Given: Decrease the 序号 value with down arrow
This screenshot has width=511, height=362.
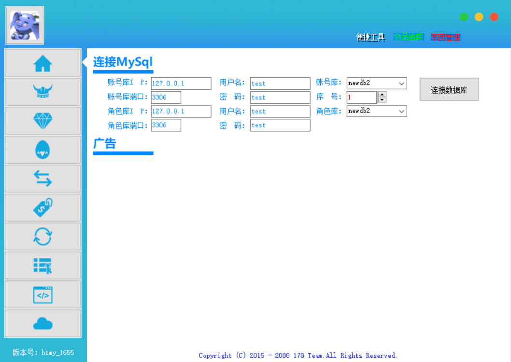Looking at the screenshot, I should click(382, 100).
